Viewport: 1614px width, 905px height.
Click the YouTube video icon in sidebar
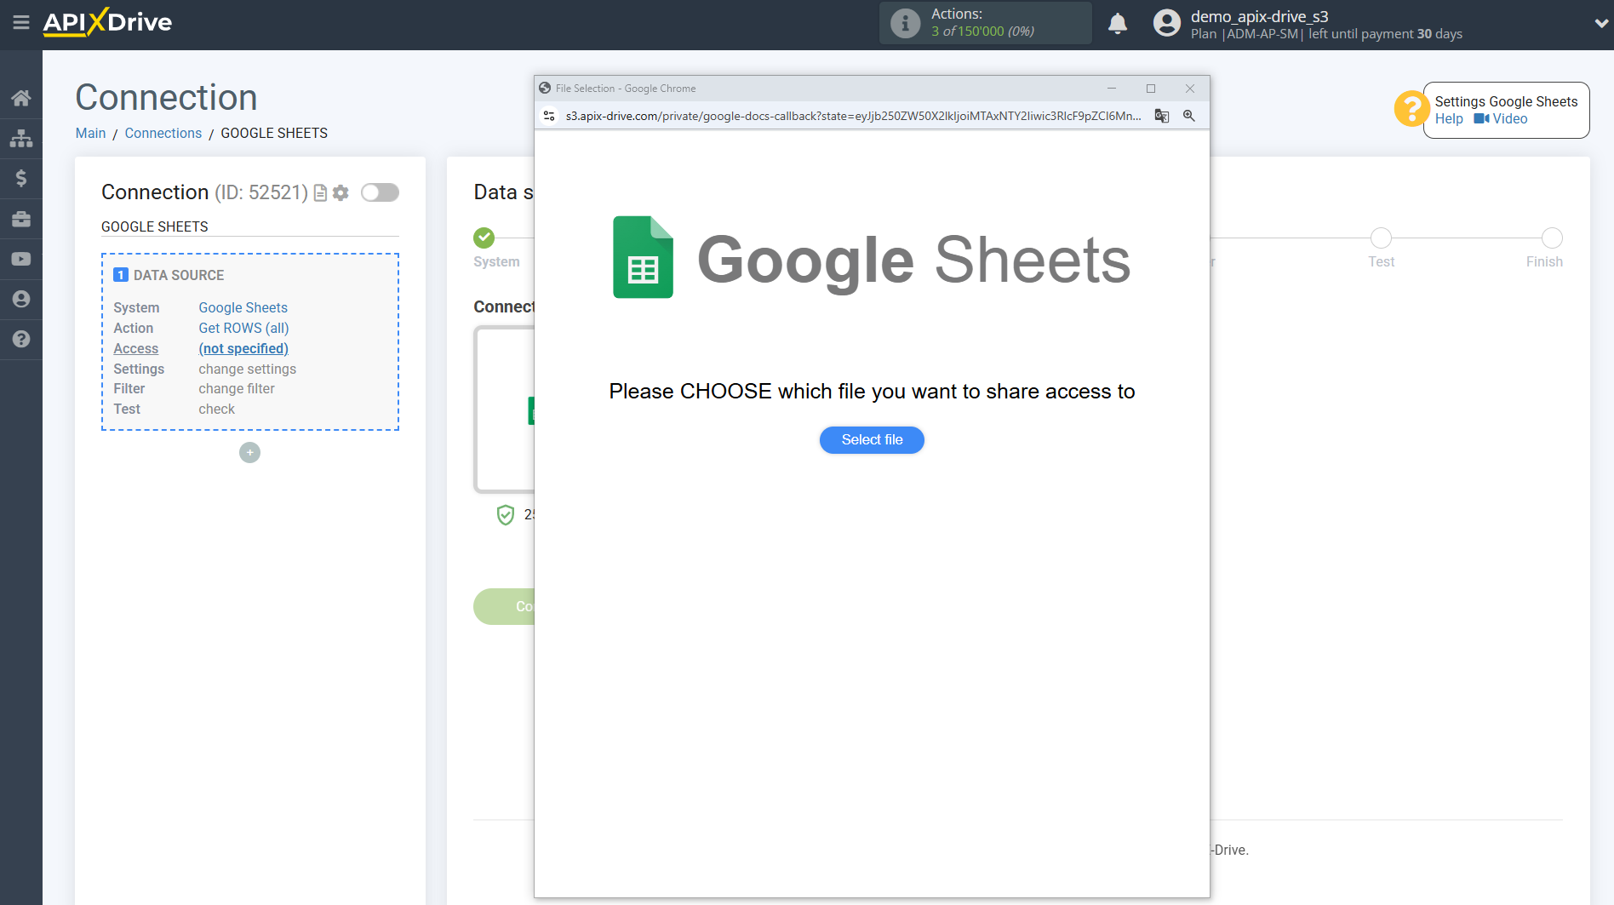point(21,259)
